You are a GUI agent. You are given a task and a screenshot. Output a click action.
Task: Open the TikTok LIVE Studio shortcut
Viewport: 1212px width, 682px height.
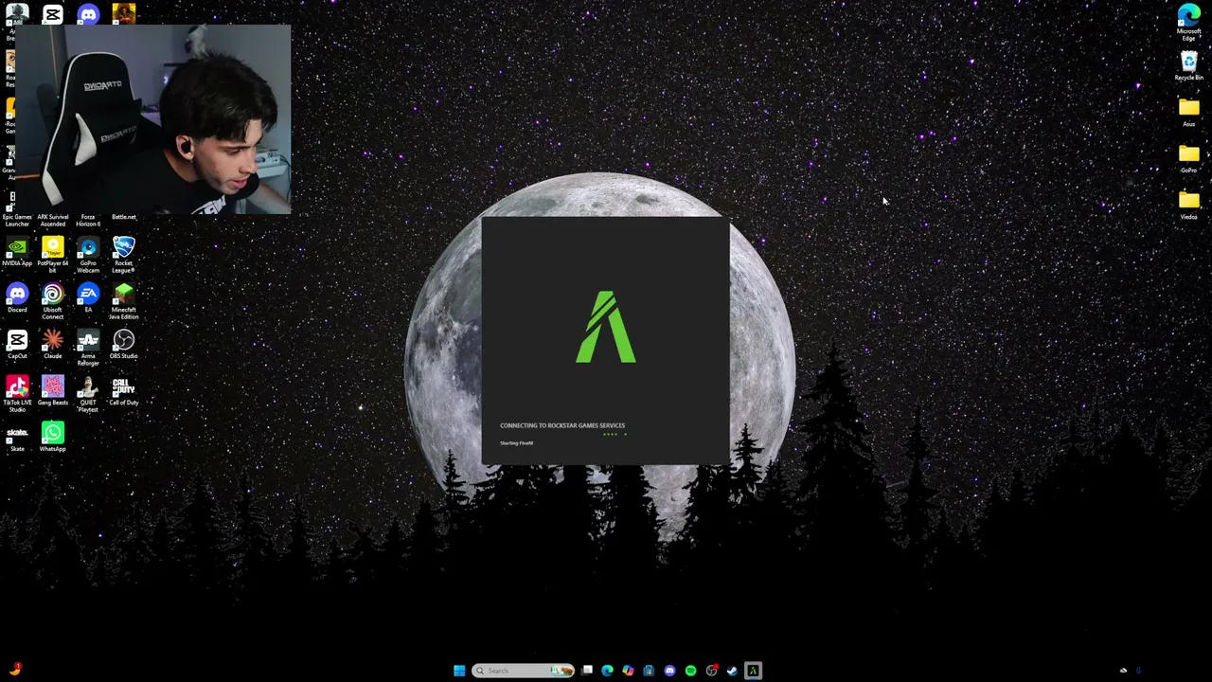click(17, 393)
